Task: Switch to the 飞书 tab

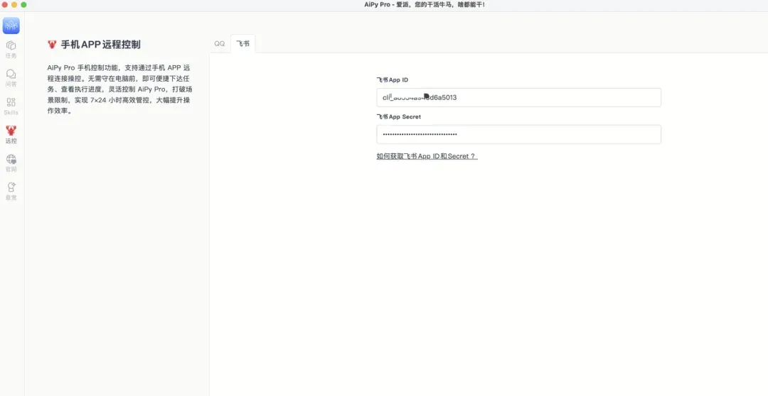Action: [243, 43]
